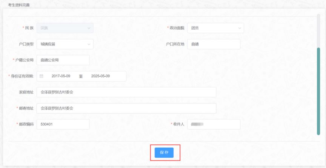This screenshot has width=326, height=168.
Task: Open the 户口类型 dropdown showing 城镇应届
Action: [x=65, y=44]
